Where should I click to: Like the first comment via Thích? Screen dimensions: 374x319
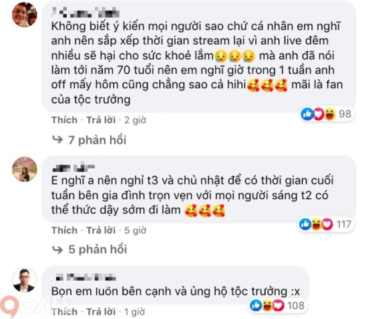(x=64, y=120)
